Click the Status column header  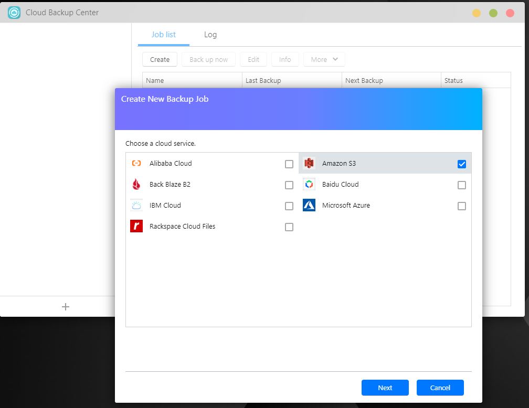475,80
